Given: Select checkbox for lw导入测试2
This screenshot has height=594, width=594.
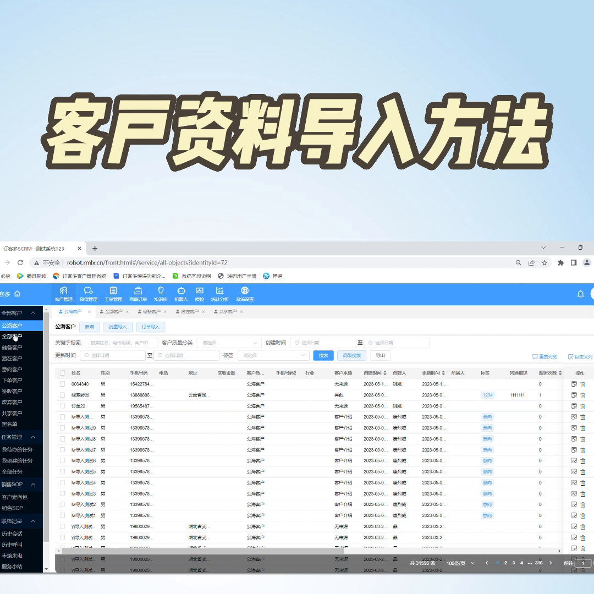Looking at the screenshot, I should pos(63,504).
